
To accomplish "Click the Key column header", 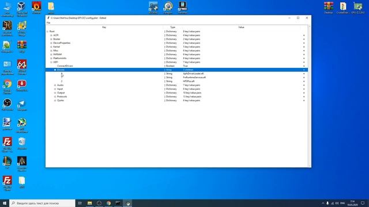I will coord(104,27).
